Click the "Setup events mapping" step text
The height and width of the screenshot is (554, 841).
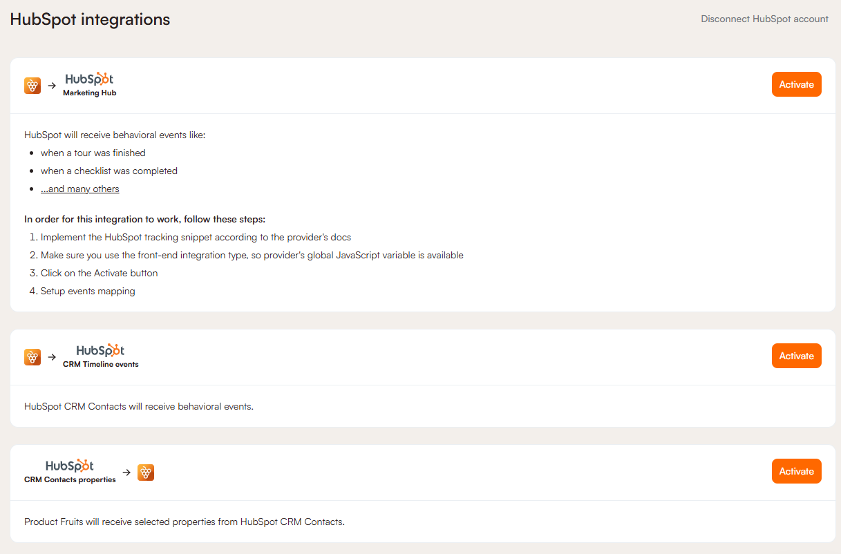pos(88,292)
